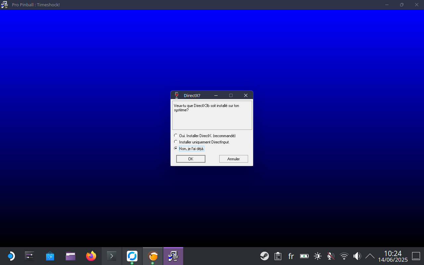Maximize the DirectX? dialog
424x265 pixels.
[x=231, y=95]
